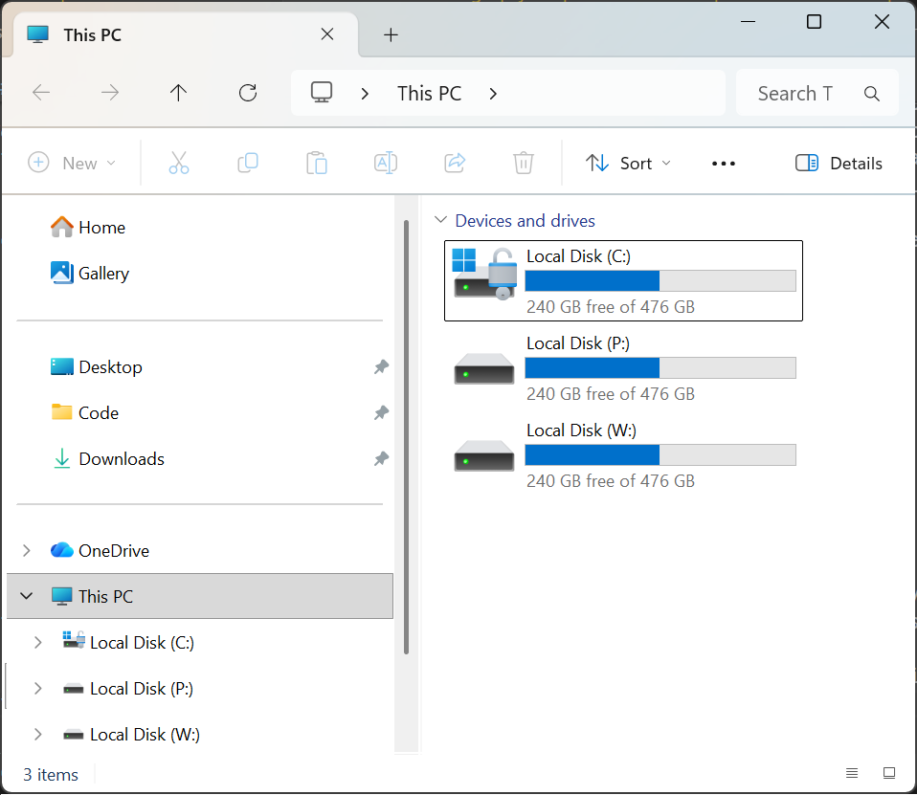This screenshot has height=795, width=917.
Task: Click the Back navigation button
Action: pyautogui.click(x=40, y=93)
